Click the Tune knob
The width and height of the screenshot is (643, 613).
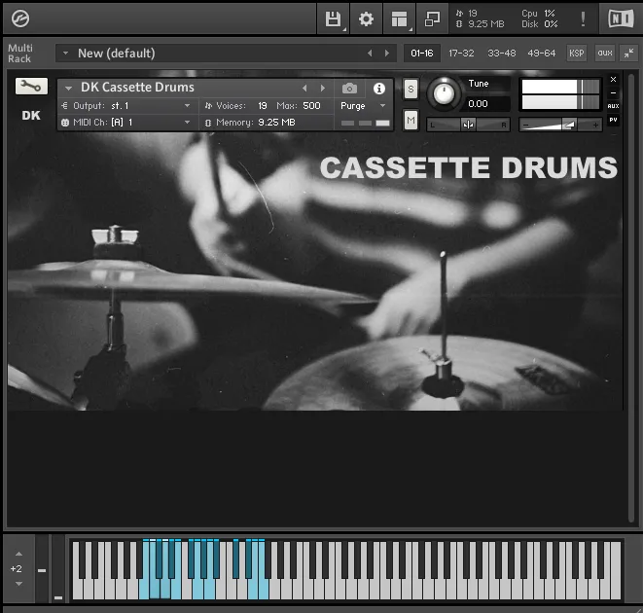444,93
